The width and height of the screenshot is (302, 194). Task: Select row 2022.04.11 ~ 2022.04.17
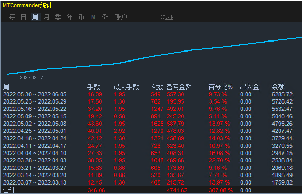pos(148,146)
